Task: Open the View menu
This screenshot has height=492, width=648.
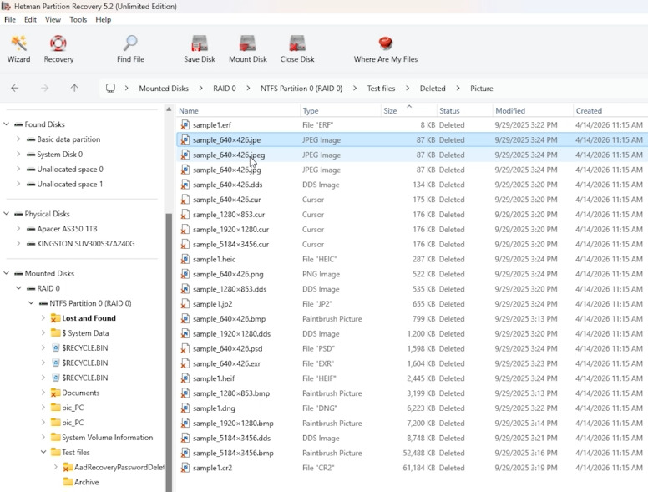Action: coord(53,19)
